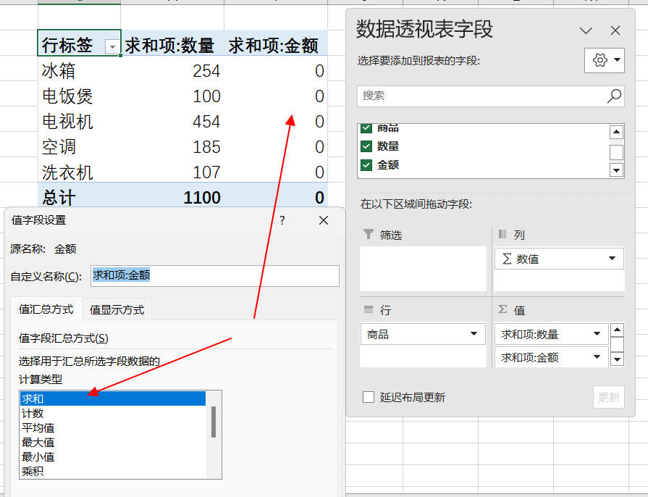Select 最小值 in the calculation type list
Viewport: 648px width, 497px height.
[x=113, y=456]
